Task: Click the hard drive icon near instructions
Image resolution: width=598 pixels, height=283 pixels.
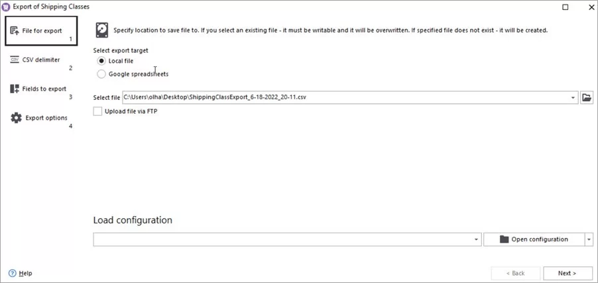Action: tap(102, 30)
